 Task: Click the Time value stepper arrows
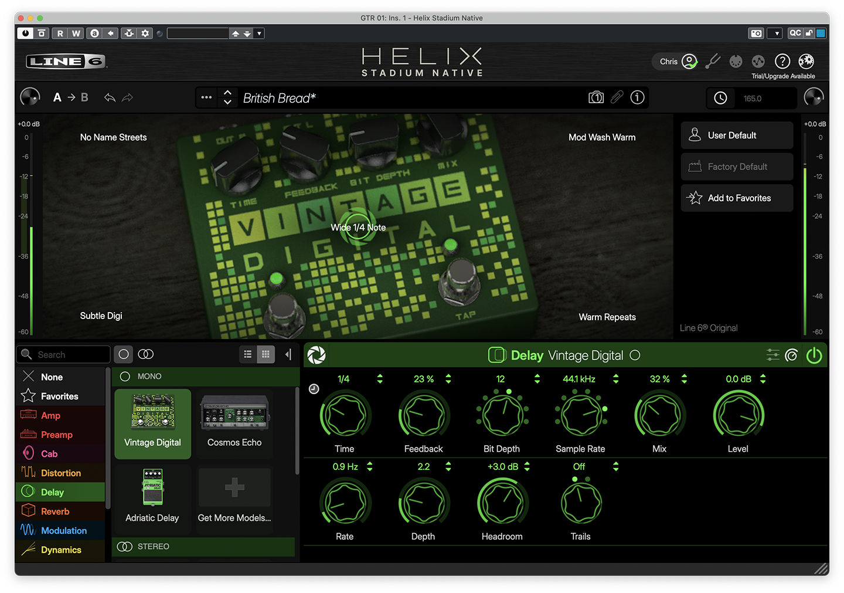click(380, 379)
